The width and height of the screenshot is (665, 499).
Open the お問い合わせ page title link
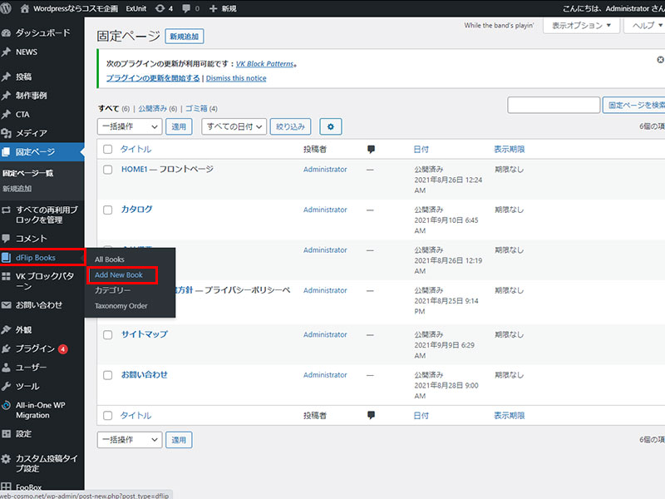point(144,375)
